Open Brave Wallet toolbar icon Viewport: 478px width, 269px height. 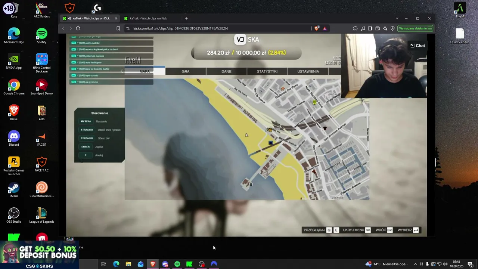tap(378, 28)
